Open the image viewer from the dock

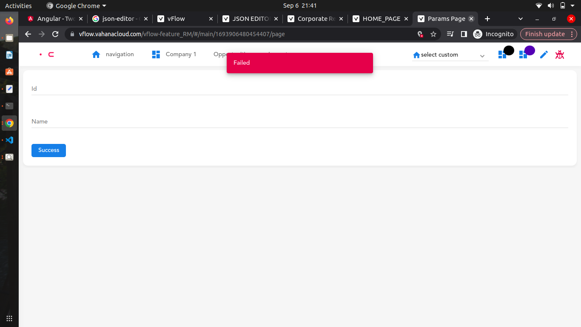click(x=9, y=157)
